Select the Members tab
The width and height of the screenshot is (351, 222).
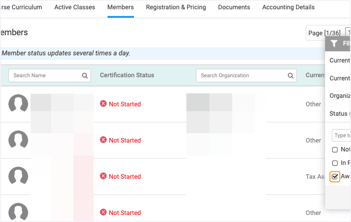(121, 7)
